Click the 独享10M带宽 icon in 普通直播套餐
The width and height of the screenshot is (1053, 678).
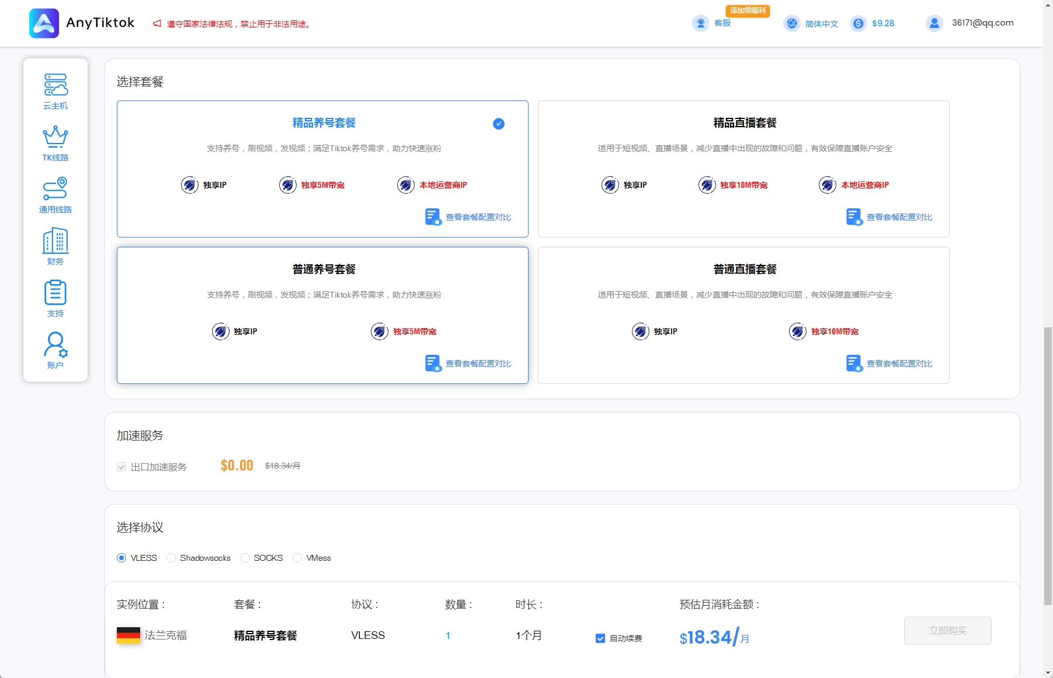pyautogui.click(x=798, y=331)
